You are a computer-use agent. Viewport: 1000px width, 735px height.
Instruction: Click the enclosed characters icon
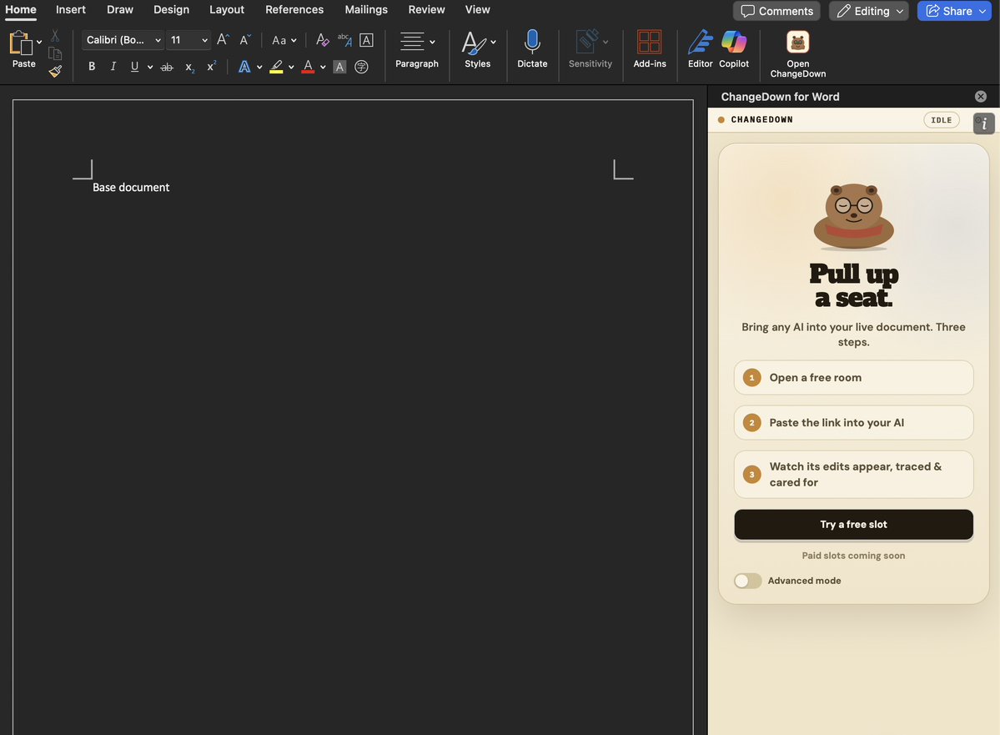361,67
